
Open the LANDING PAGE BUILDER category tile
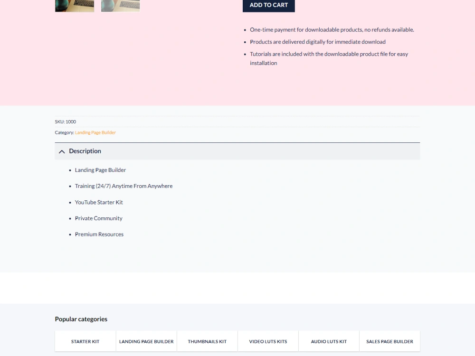(x=146, y=341)
